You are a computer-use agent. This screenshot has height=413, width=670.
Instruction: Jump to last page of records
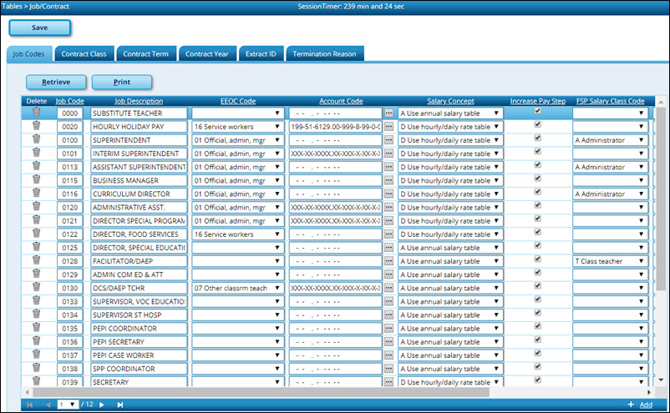[120, 405]
